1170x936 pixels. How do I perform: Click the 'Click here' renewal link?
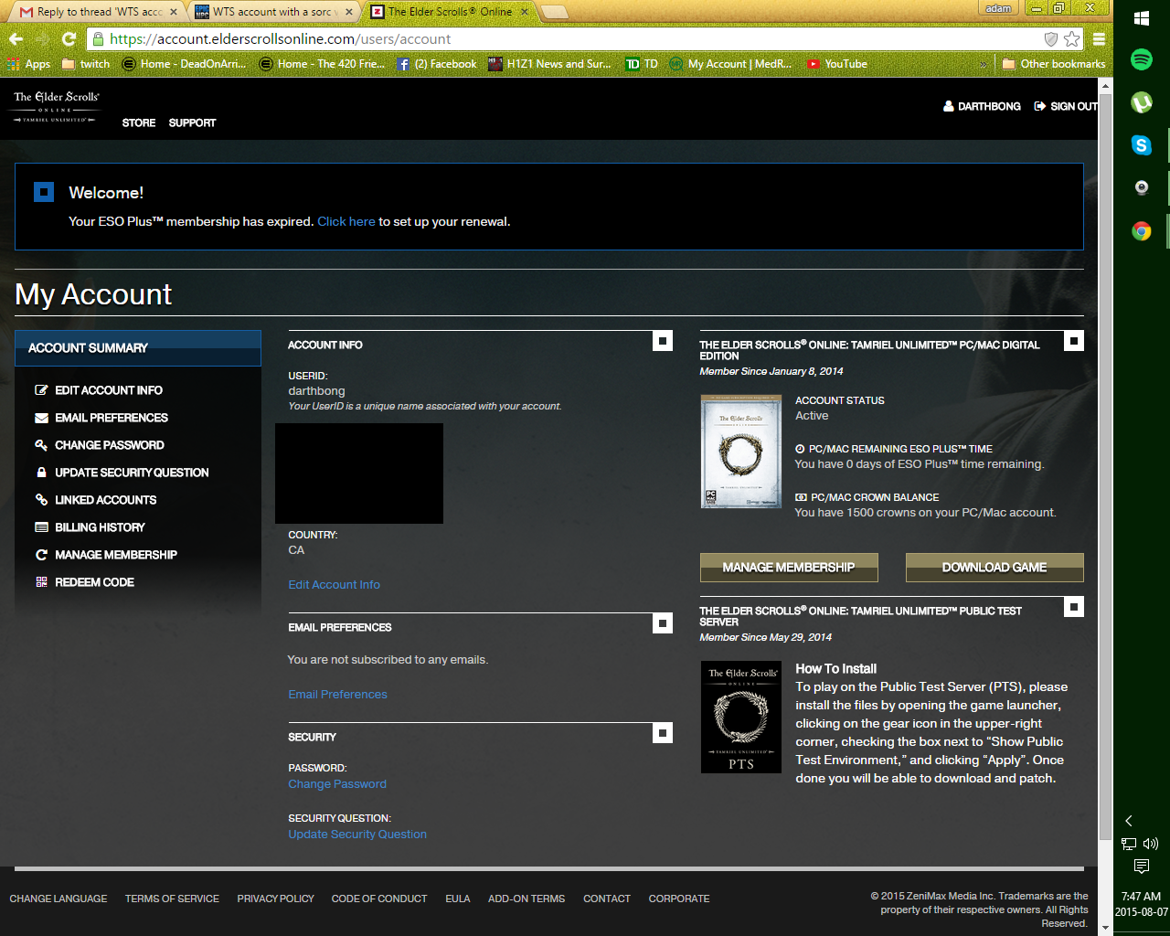tap(346, 221)
